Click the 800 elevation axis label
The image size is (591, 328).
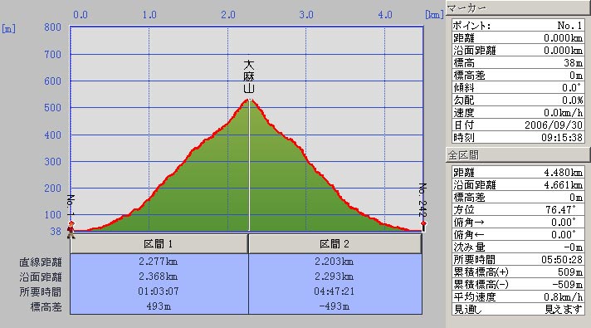pos(53,27)
